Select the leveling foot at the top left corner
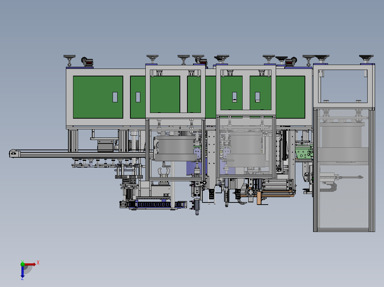Viewport: 384px width, 287px height. click(69, 60)
